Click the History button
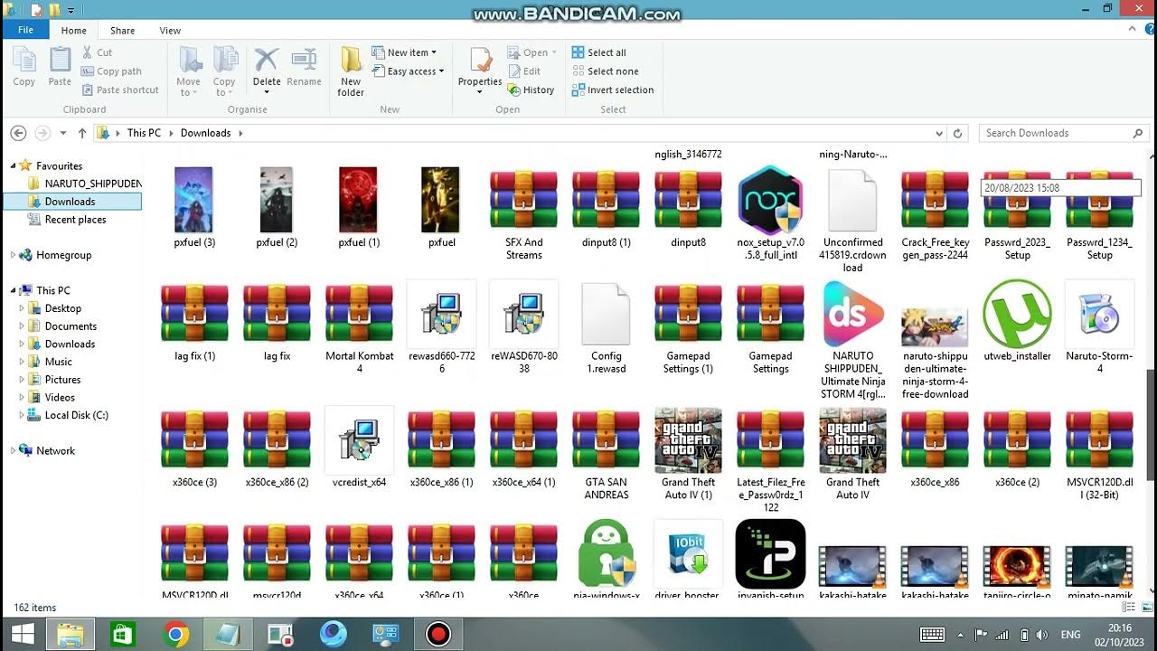The image size is (1157, 651). coord(531,90)
